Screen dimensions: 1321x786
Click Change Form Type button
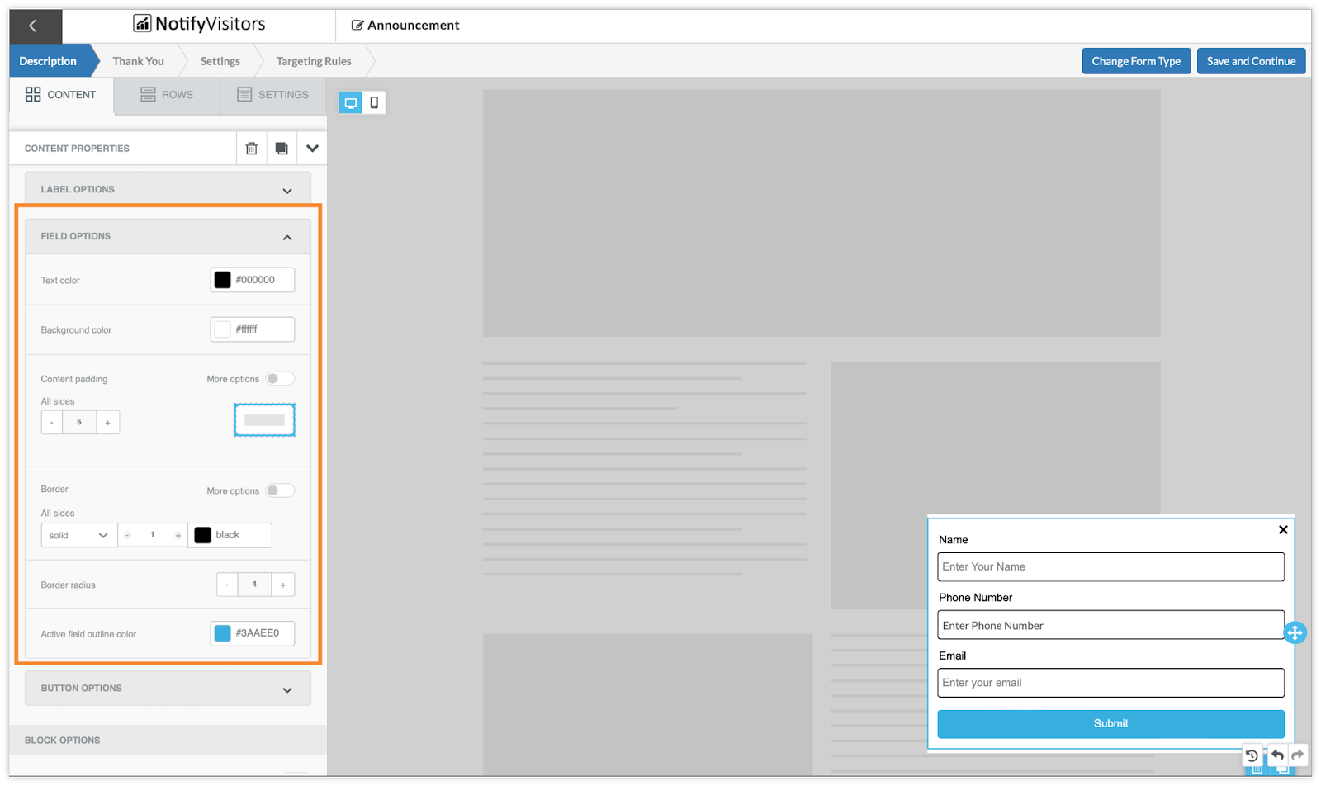tap(1136, 61)
